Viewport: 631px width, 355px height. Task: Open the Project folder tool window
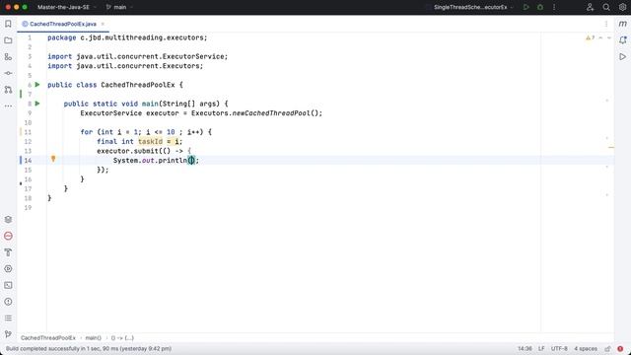point(8,40)
